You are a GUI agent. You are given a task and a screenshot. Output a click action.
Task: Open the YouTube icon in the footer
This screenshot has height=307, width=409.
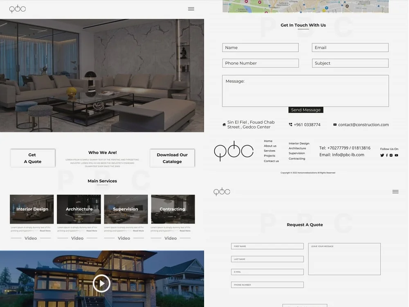click(396, 156)
